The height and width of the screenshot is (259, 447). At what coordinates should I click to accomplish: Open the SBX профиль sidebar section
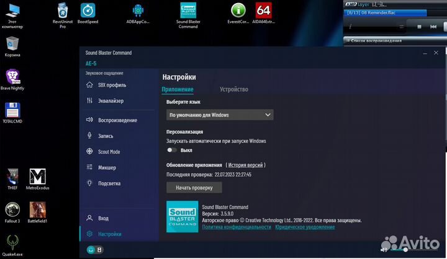point(112,85)
